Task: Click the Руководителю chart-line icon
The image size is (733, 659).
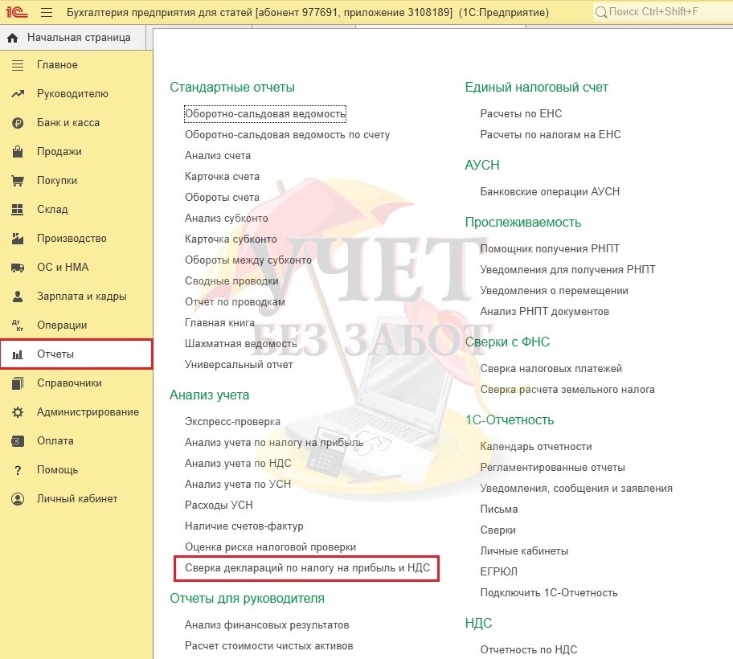Action: 18,94
